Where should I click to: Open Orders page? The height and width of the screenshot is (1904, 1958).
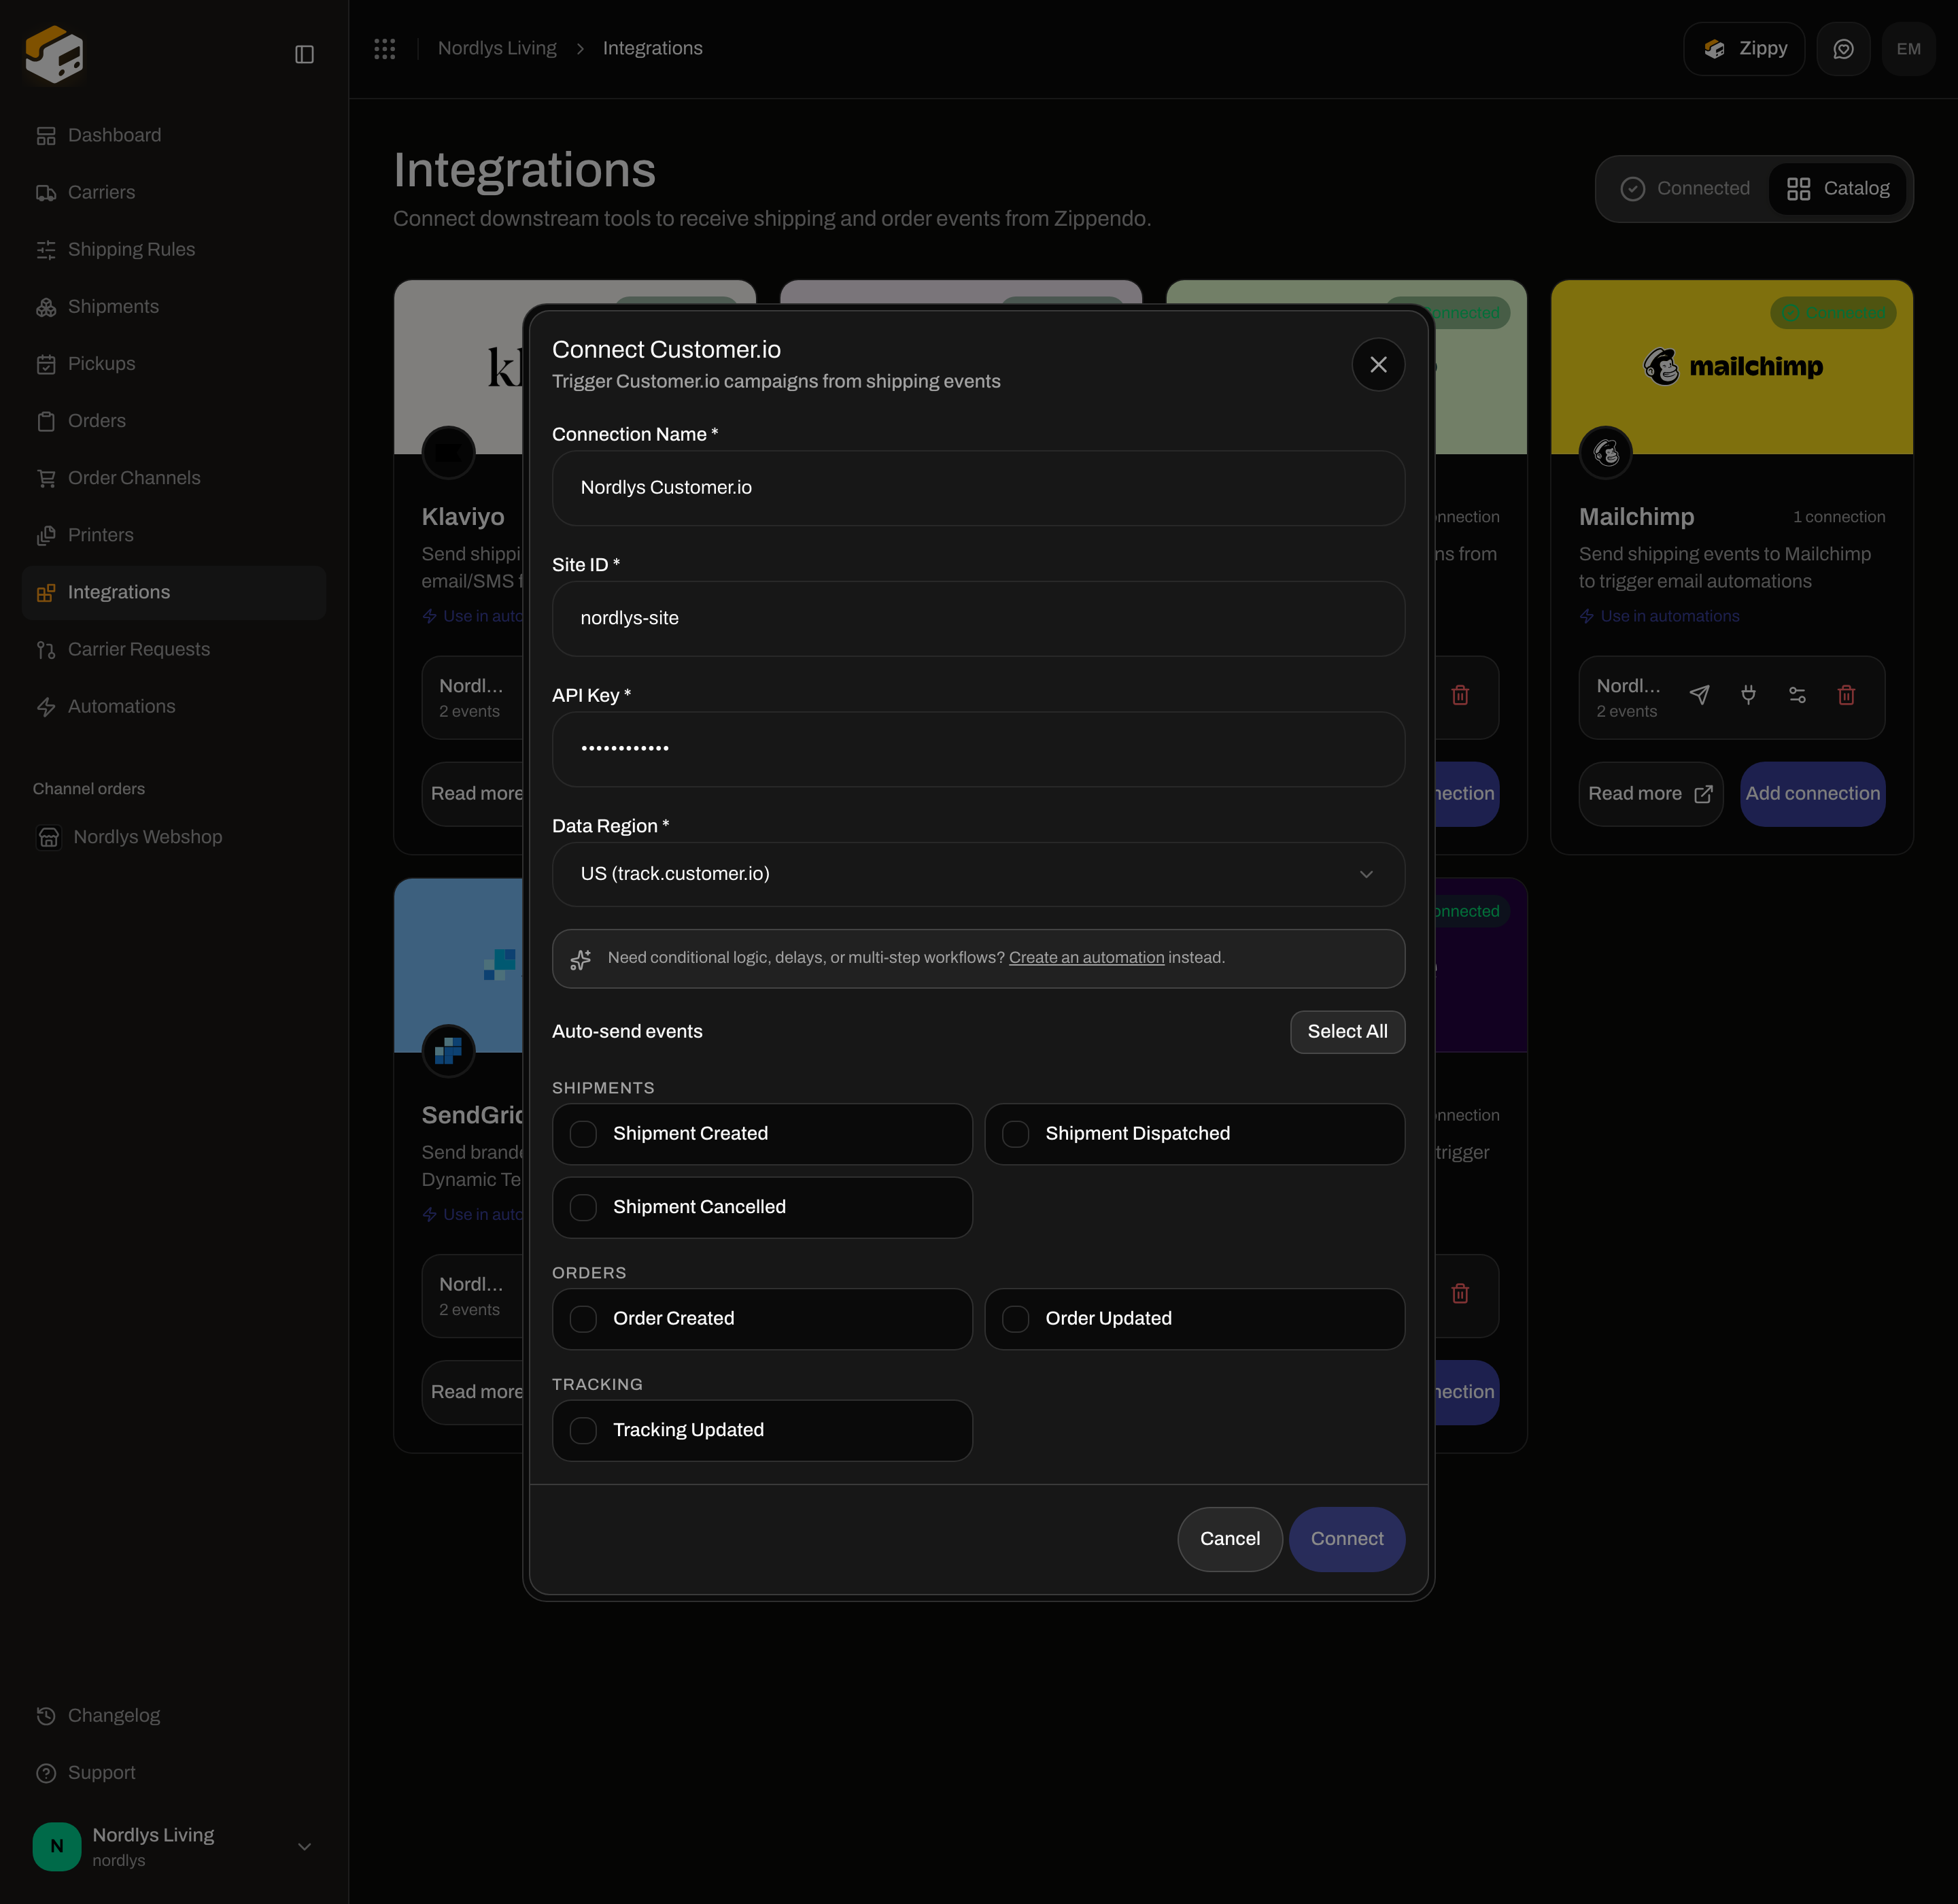(x=174, y=421)
